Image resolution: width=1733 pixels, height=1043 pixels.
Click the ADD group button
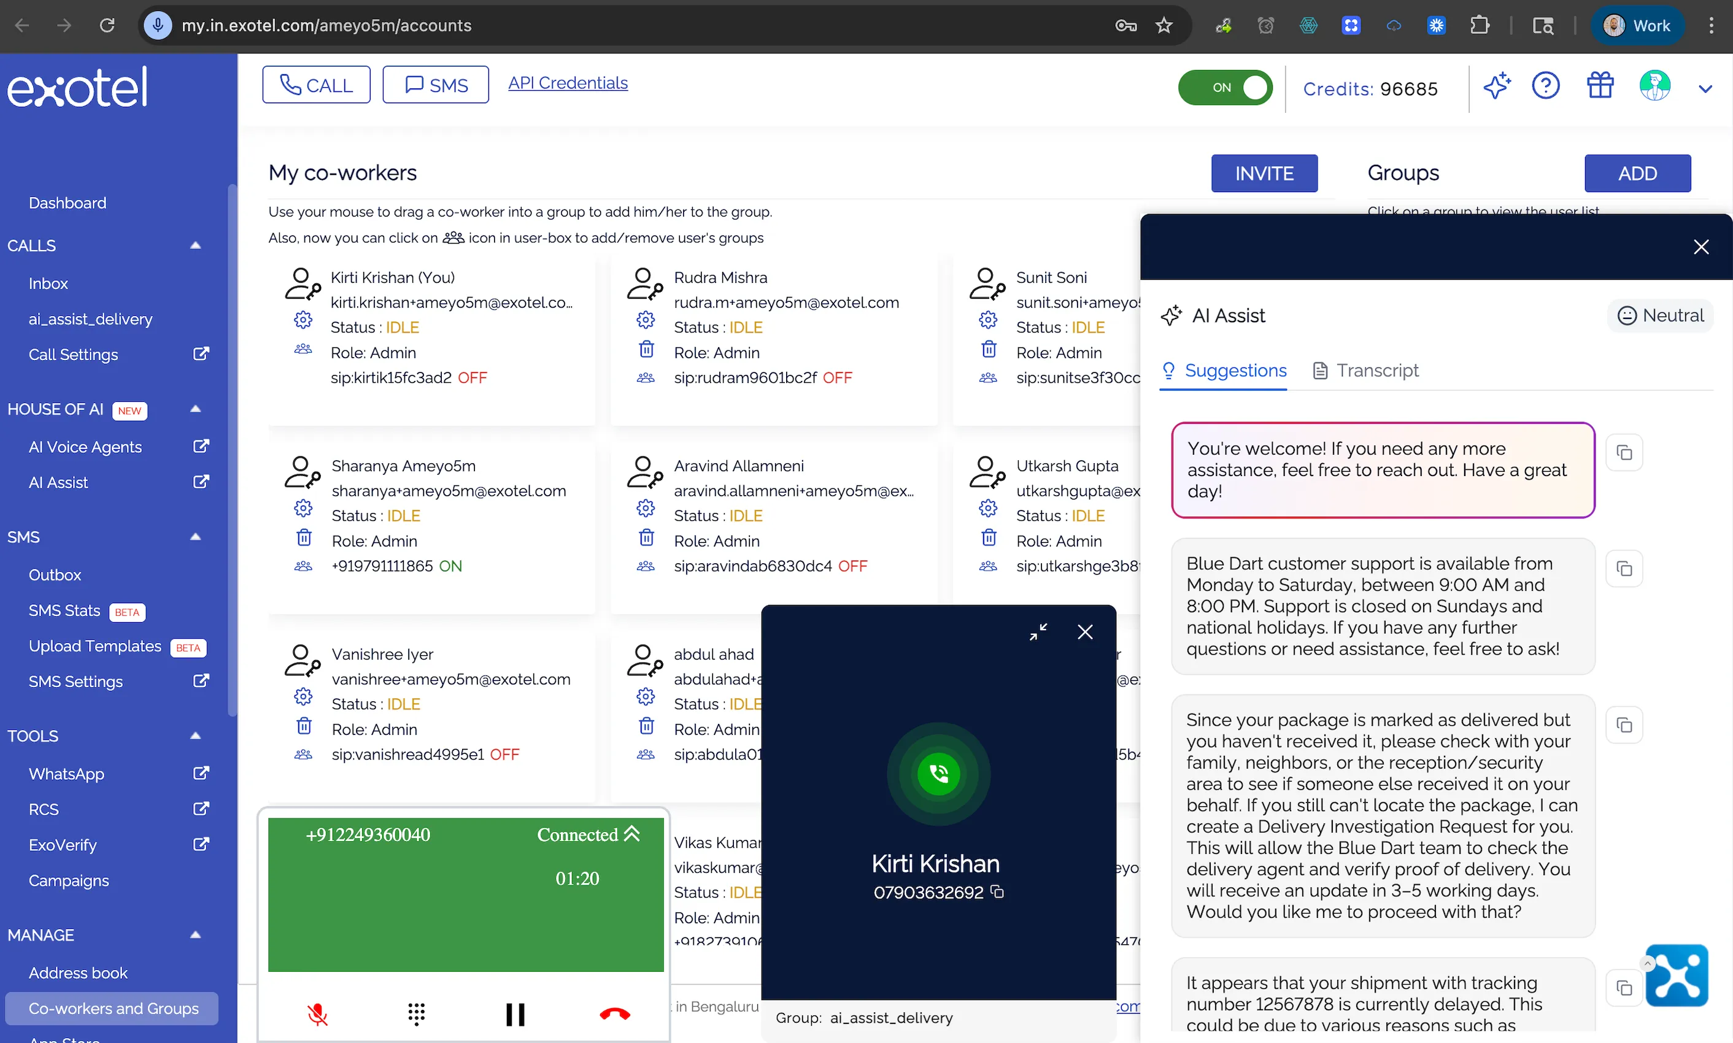[1637, 173]
